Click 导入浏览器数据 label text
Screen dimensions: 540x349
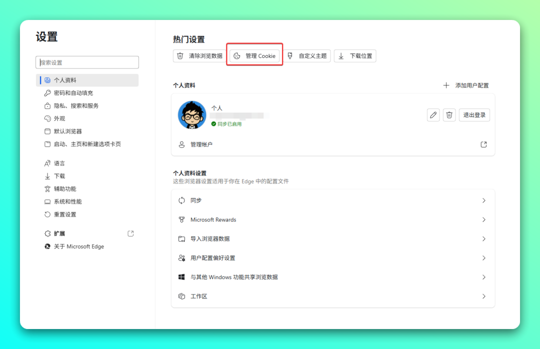[x=210, y=239]
